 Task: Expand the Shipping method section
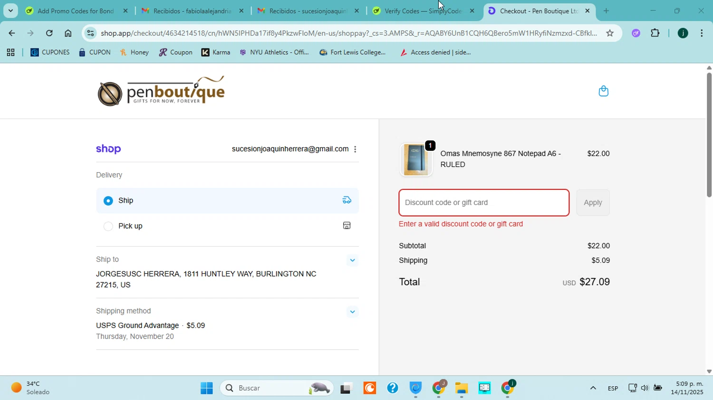point(352,312)
